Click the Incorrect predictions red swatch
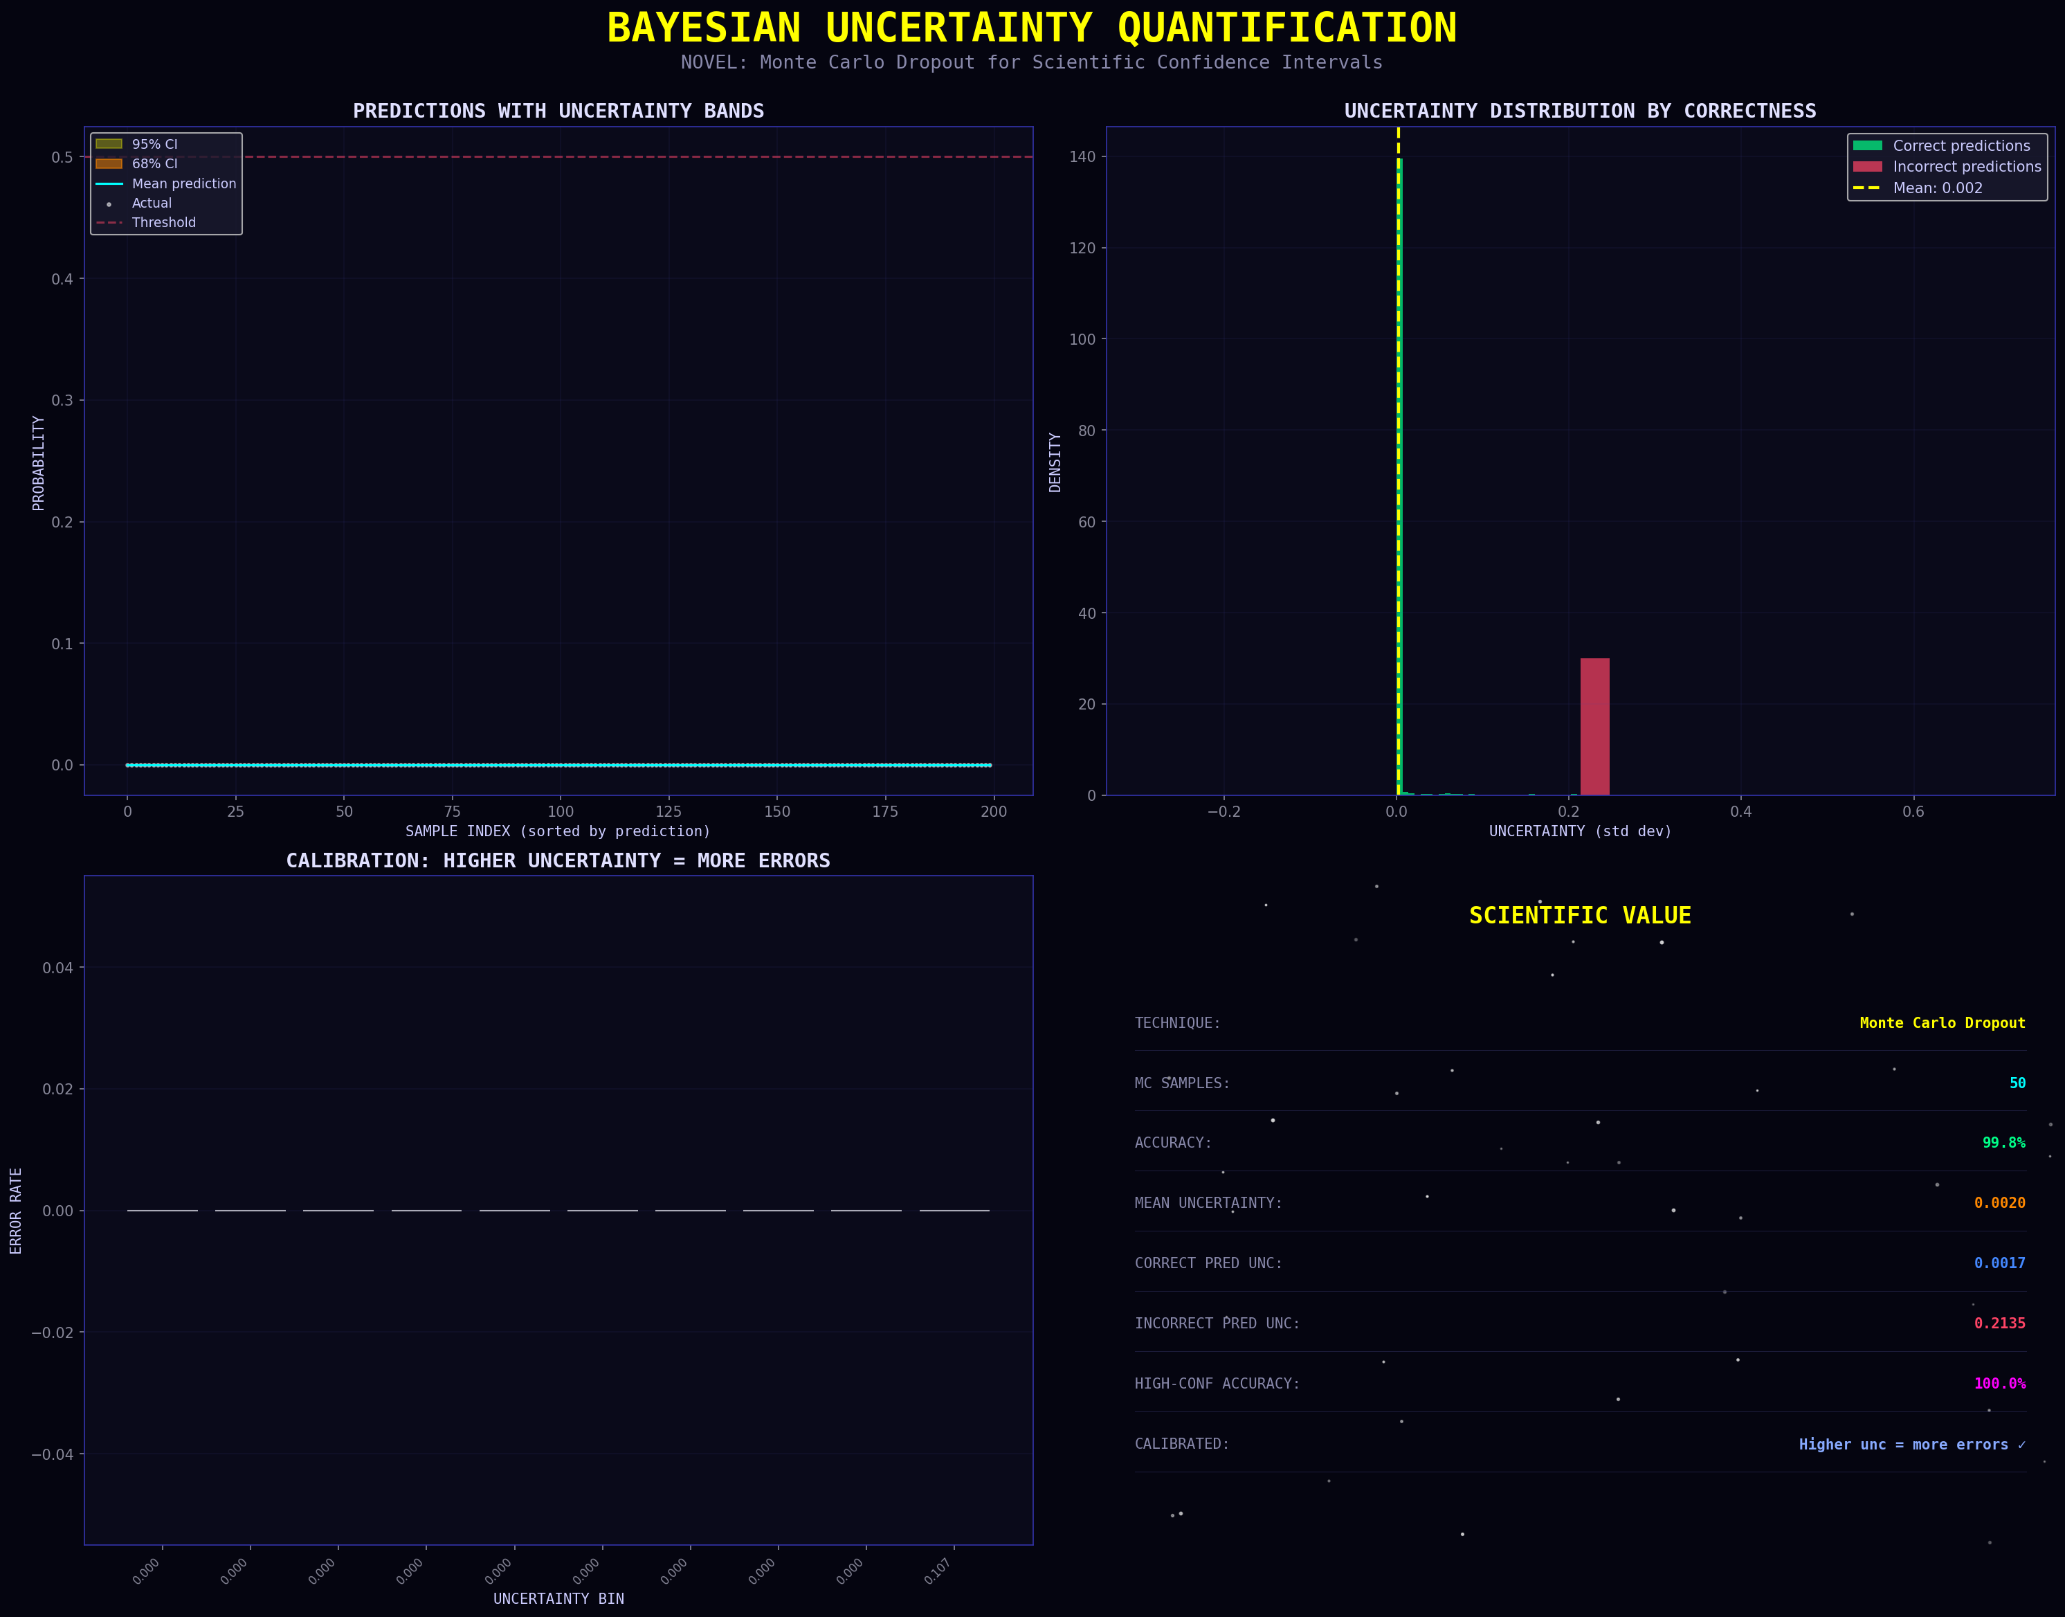This screenshot has height=1617, width=2065. [x=1867, y=167]
